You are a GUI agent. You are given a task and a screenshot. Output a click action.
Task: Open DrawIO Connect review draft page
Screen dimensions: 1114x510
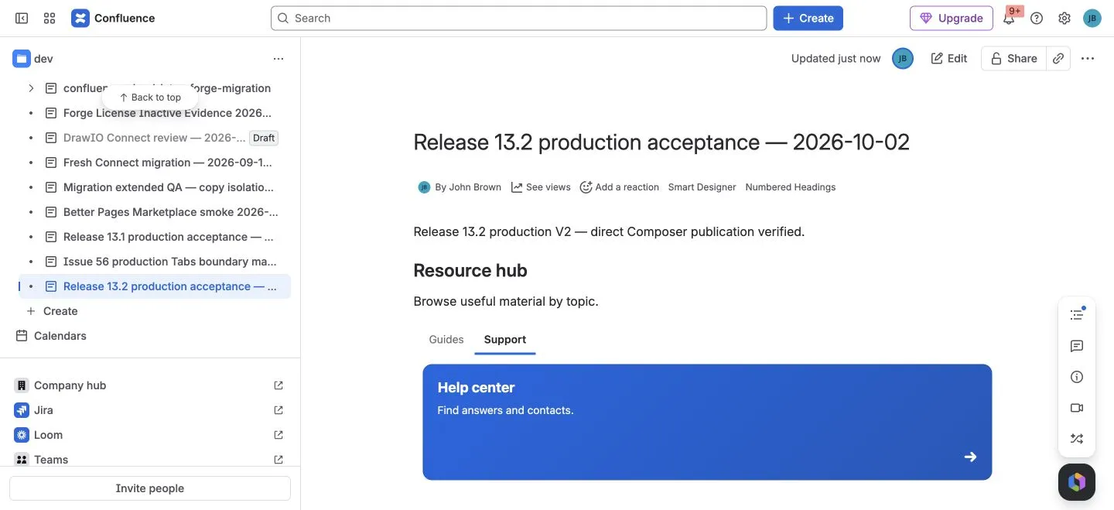tap(155, 138)
